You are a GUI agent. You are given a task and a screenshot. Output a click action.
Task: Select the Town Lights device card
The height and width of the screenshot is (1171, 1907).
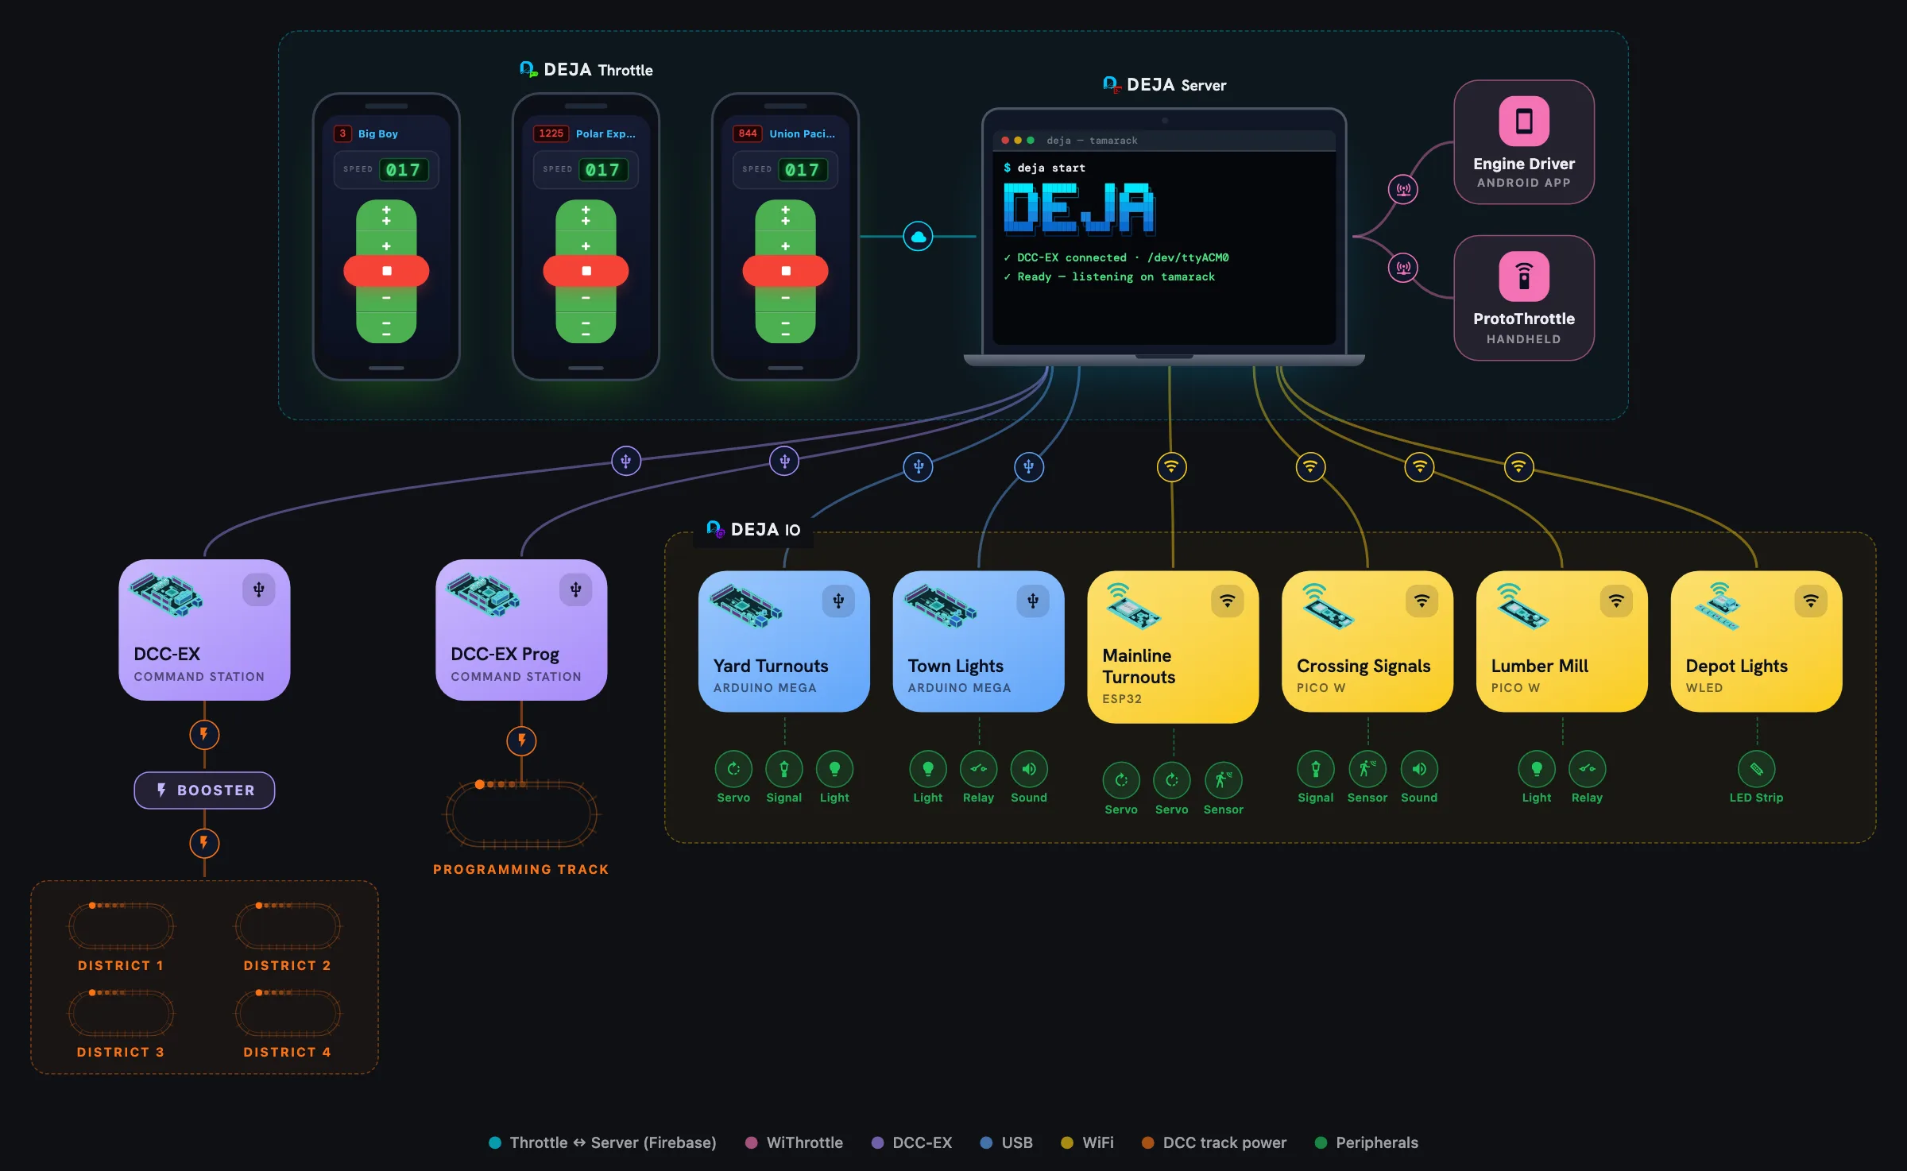pos(978,641)
